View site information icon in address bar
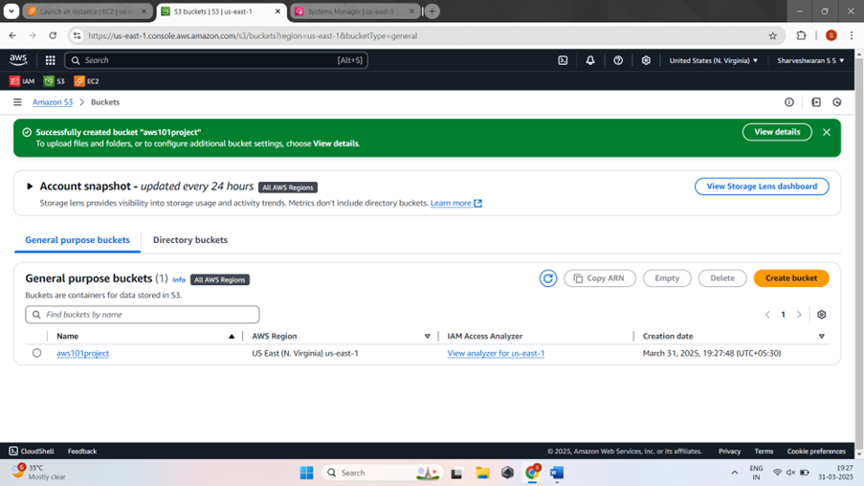 tap(78, 35)
